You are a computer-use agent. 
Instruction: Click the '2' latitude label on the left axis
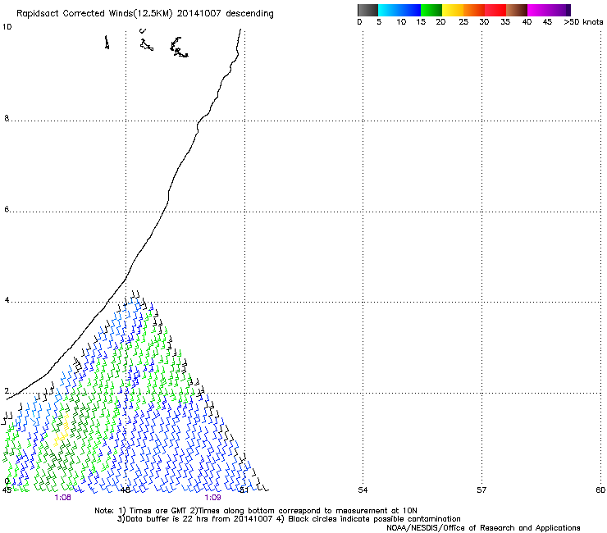click(7, 391)
